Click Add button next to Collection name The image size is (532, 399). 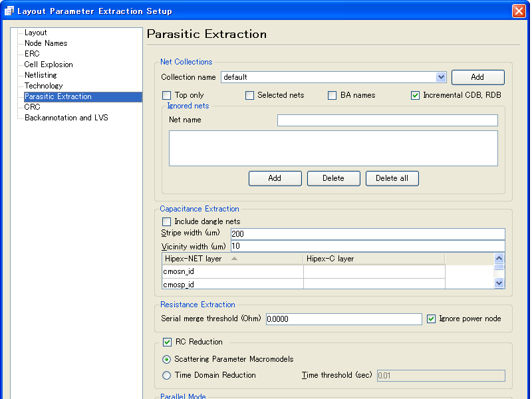[477, 77]
